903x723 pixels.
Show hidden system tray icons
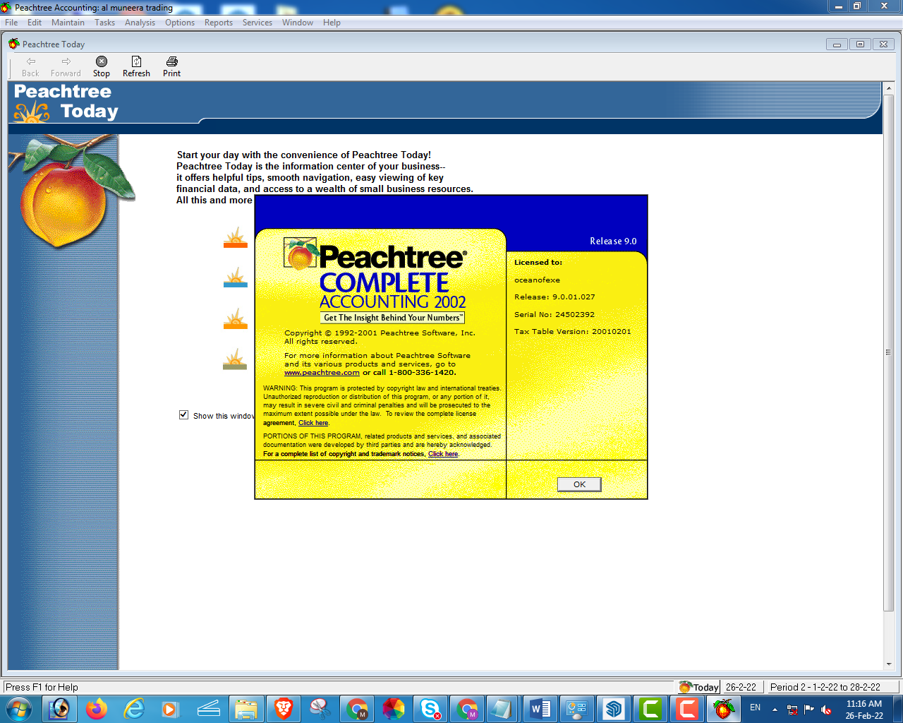775,709
